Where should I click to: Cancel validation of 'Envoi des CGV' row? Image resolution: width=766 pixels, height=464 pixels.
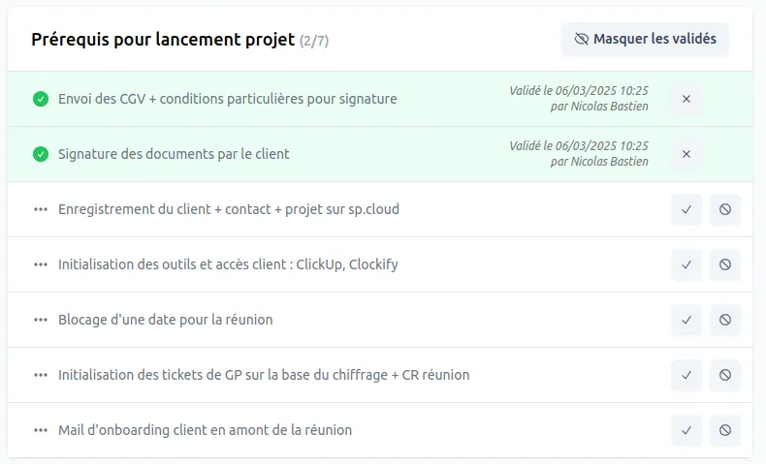point(686,99)
